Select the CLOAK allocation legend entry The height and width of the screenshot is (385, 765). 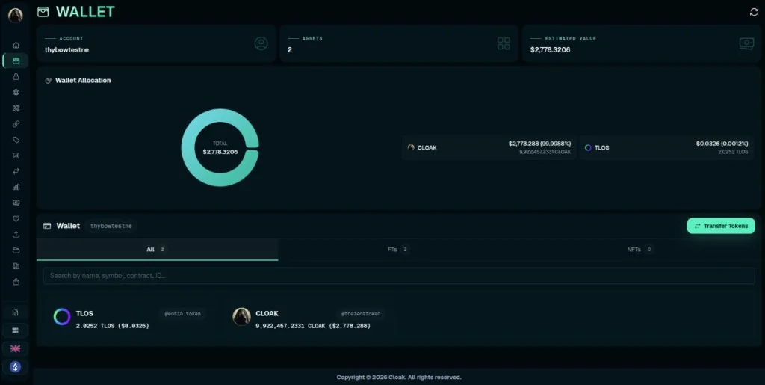coord(489,148)
